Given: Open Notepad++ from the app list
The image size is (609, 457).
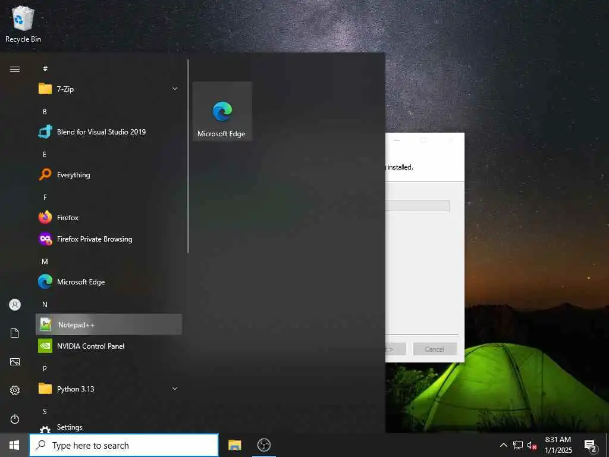Looking at the screenshot, I should point(109,324).
